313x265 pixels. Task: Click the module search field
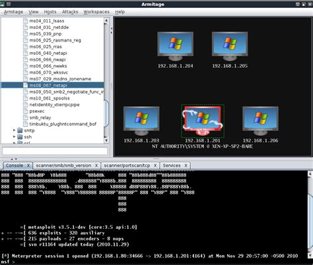point(55,151)
